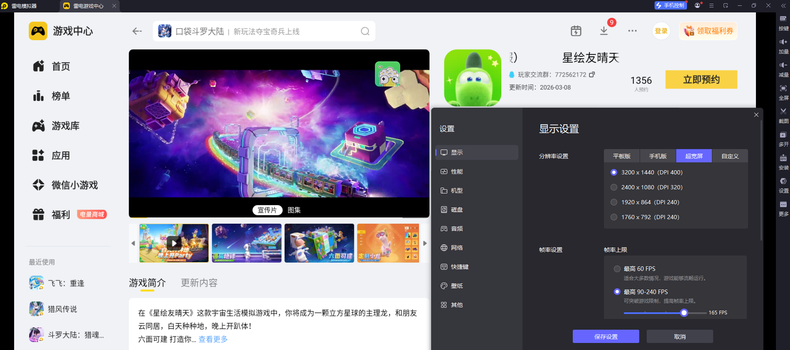Click the 保存设置 save button
Viewport: 790px width, 350px height.
(606, 336)
